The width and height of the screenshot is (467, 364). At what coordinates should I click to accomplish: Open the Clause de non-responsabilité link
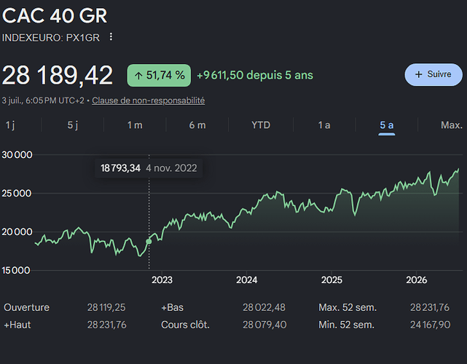[149, 100]
